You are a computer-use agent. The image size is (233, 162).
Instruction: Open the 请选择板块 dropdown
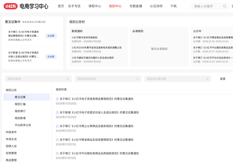(38, 79)
